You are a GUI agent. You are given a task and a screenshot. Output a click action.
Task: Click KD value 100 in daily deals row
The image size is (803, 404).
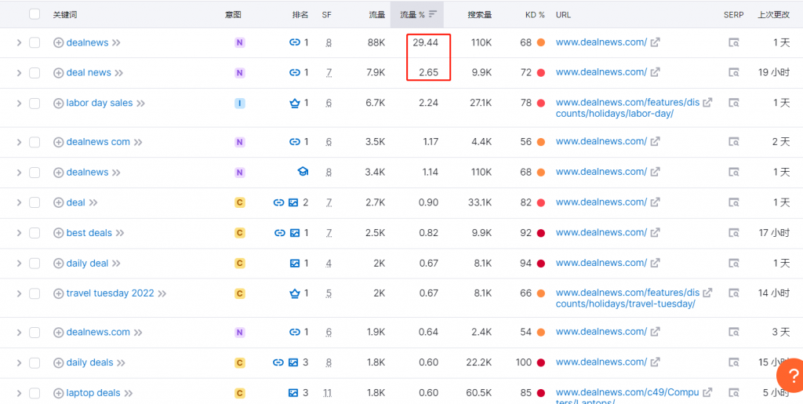coord(523,362)
